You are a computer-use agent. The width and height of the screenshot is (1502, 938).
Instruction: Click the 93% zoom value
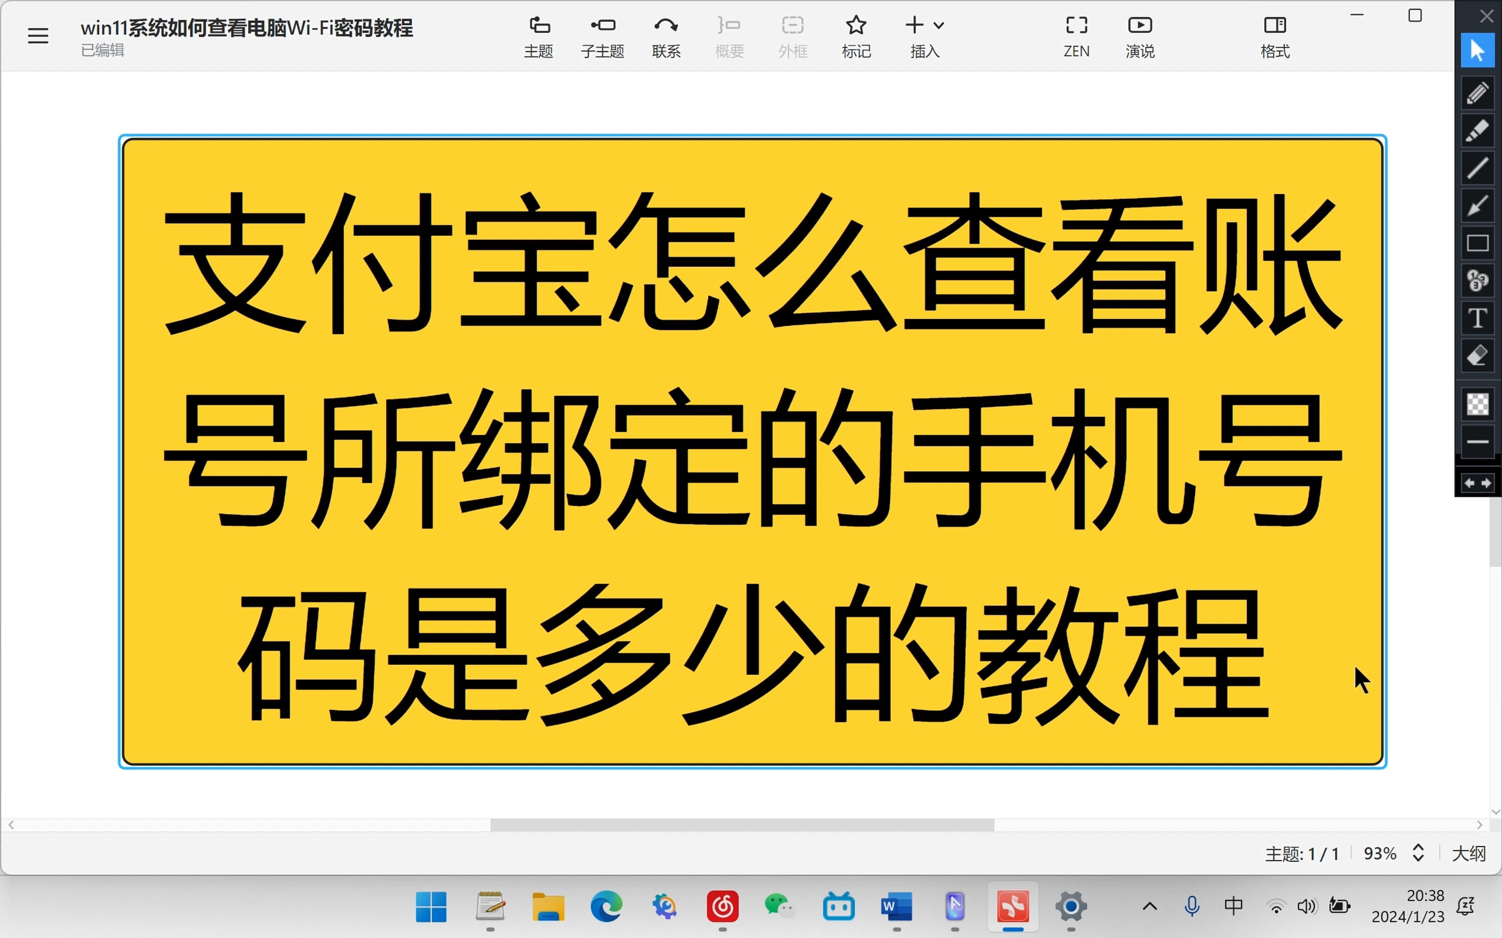coord(1380,854)
